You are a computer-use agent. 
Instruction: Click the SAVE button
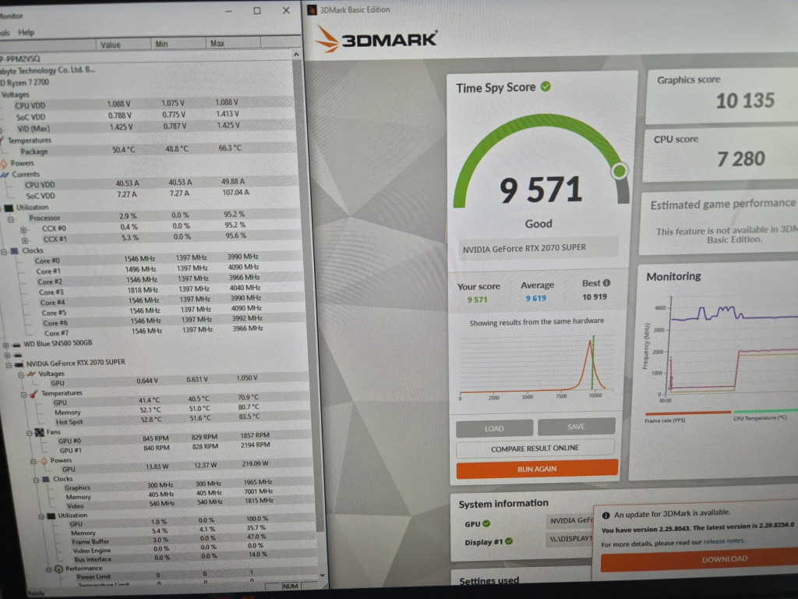coord(576,427)
